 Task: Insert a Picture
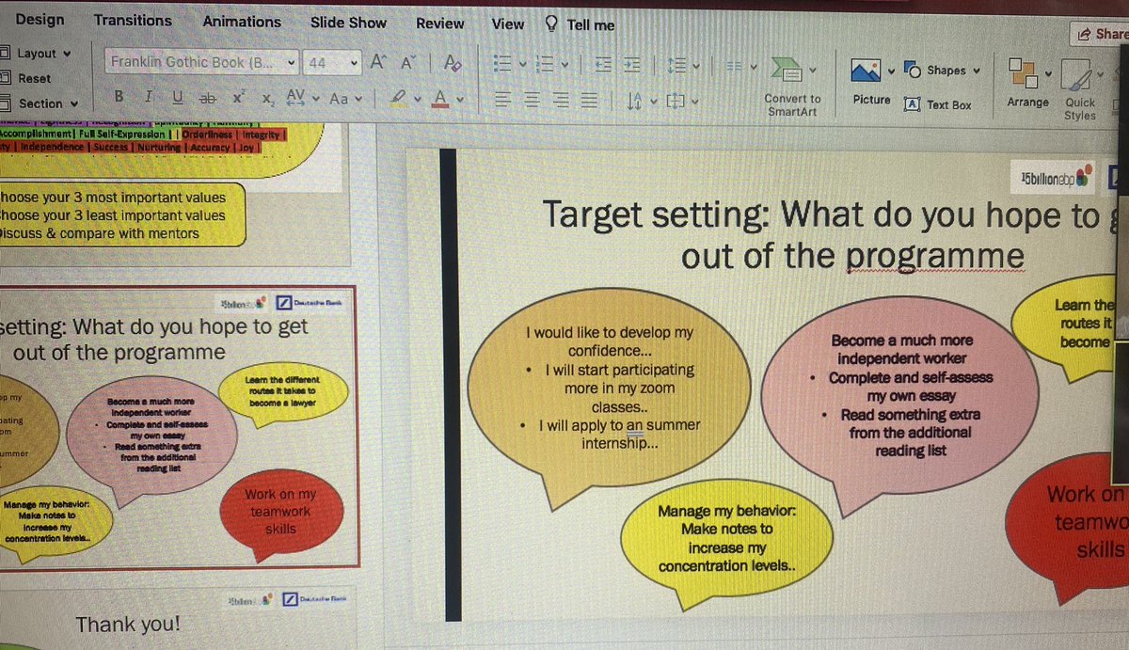pyautogui.click(x=869, y=82)
